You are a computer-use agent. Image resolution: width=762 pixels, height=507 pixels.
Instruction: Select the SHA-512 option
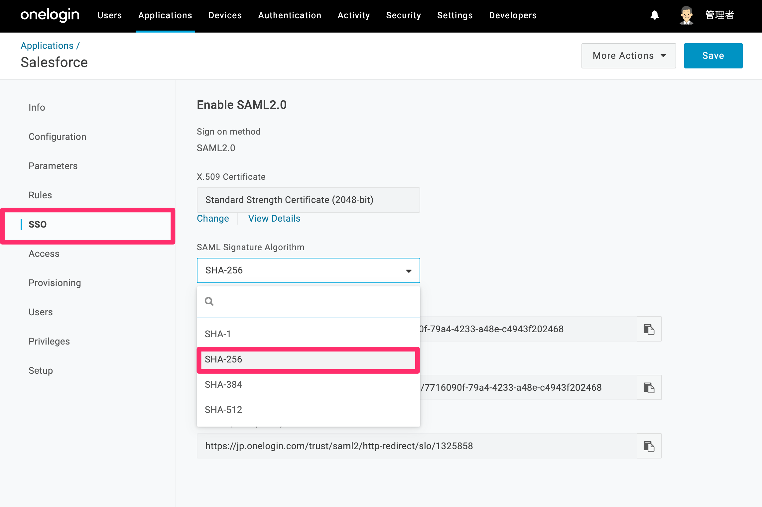[308, 410]
